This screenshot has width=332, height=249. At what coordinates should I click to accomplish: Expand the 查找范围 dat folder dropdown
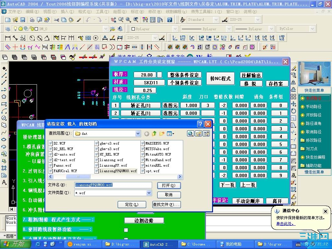(138, 134)
